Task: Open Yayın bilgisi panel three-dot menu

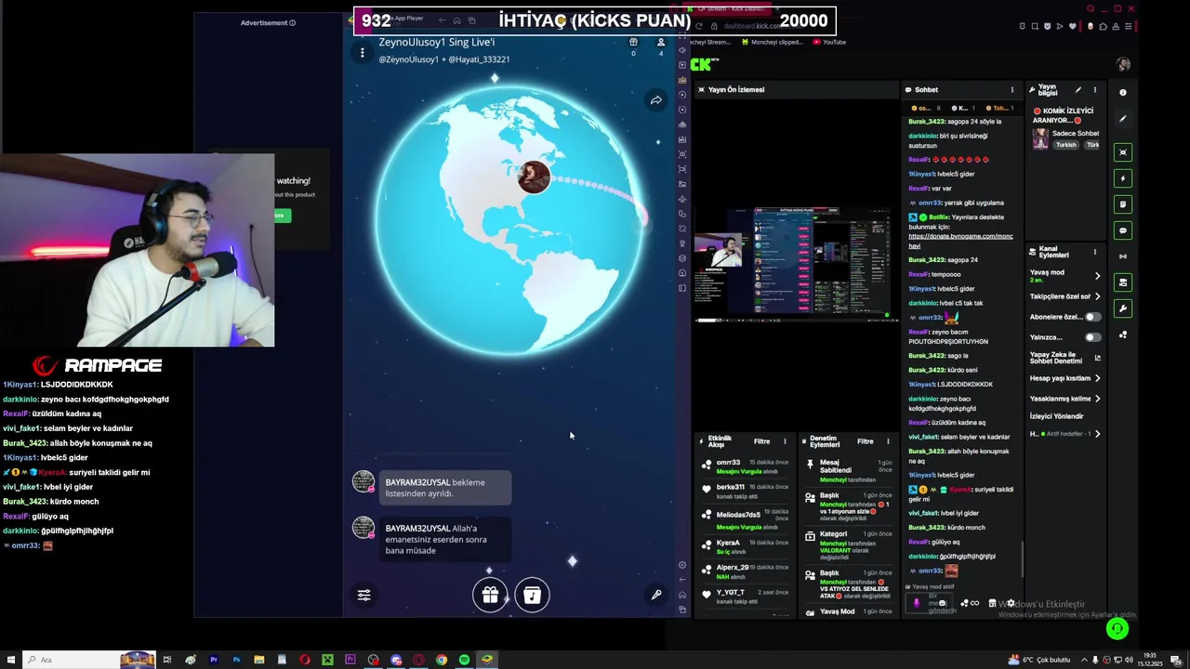Action: pos(1095,90)
